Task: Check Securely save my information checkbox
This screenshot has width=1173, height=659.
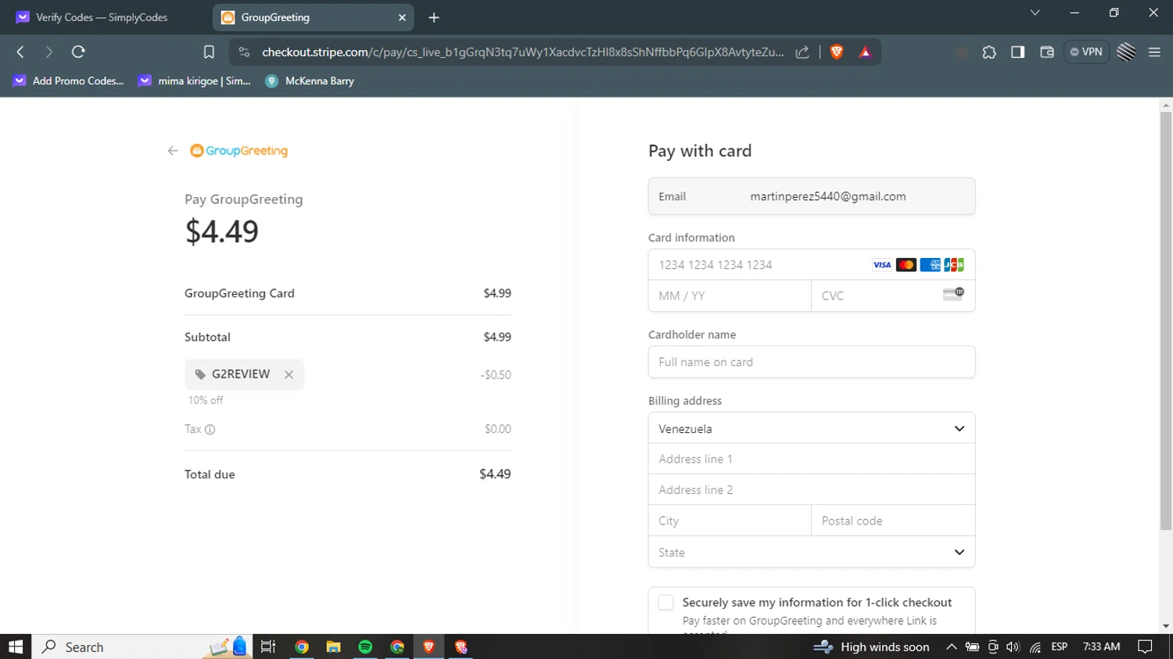Action: tap(665, 602)
